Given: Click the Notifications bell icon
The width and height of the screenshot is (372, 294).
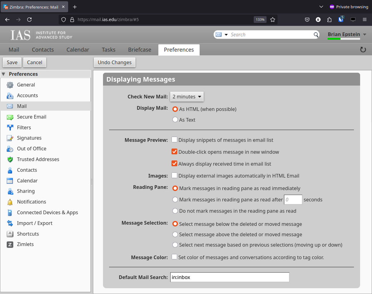Looking at the screenshot, I should pyautogui.click(x=10, y=202).
